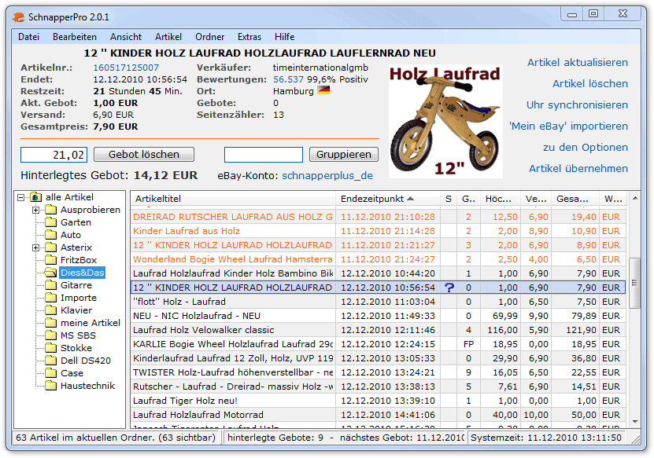
Task: Click the FritzBox folder icon
Action: click(x=51, y=260)
